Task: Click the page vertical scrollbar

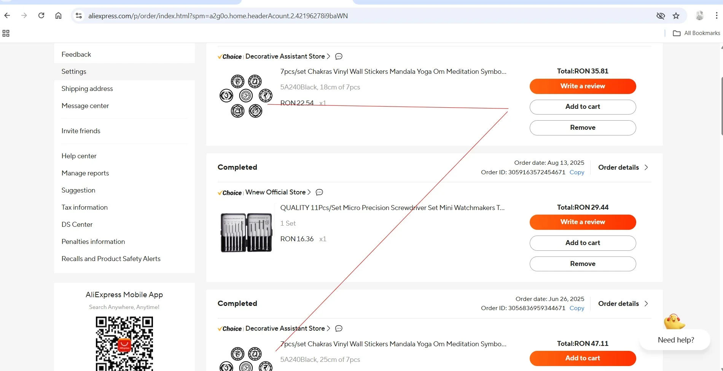Action: [x=721, y=106]
